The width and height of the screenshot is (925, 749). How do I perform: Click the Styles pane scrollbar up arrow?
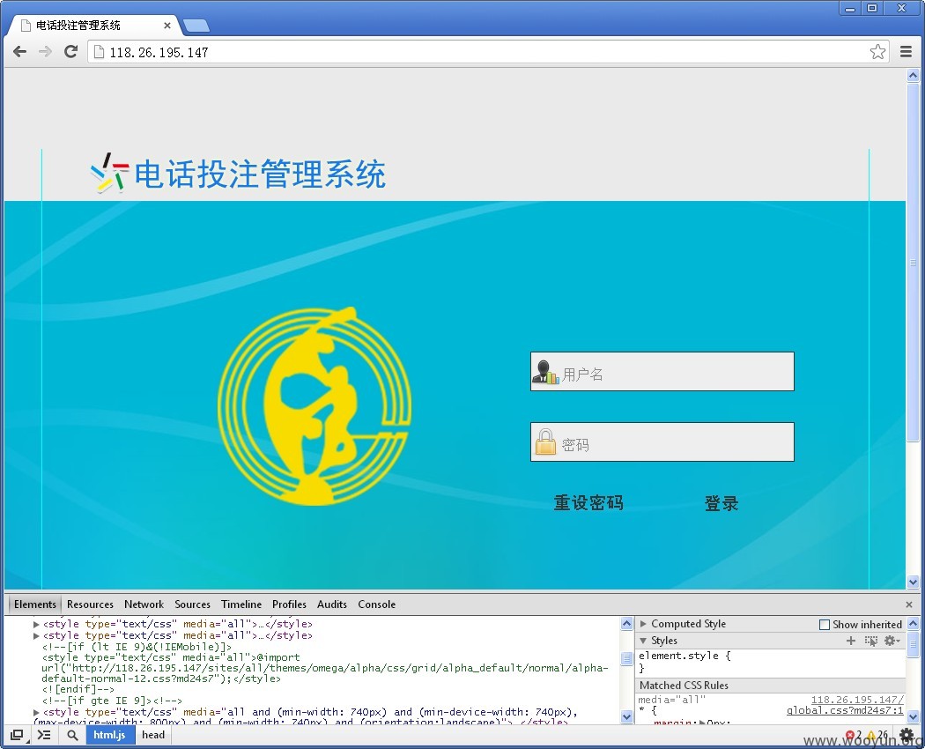tap(913, 623)
